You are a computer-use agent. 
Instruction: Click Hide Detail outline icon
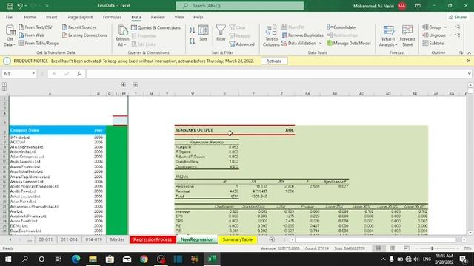click(458, 35)
